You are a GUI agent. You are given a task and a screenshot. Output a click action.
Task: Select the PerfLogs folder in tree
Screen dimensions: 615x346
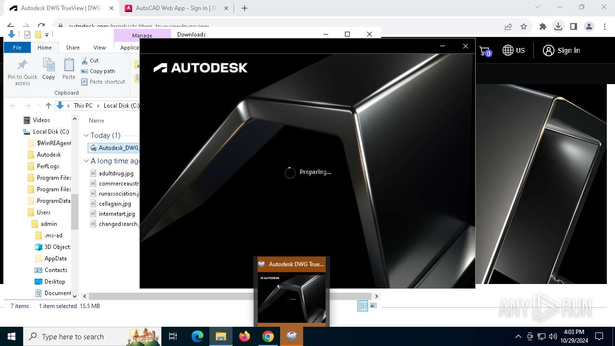click(x=48, y=166)
